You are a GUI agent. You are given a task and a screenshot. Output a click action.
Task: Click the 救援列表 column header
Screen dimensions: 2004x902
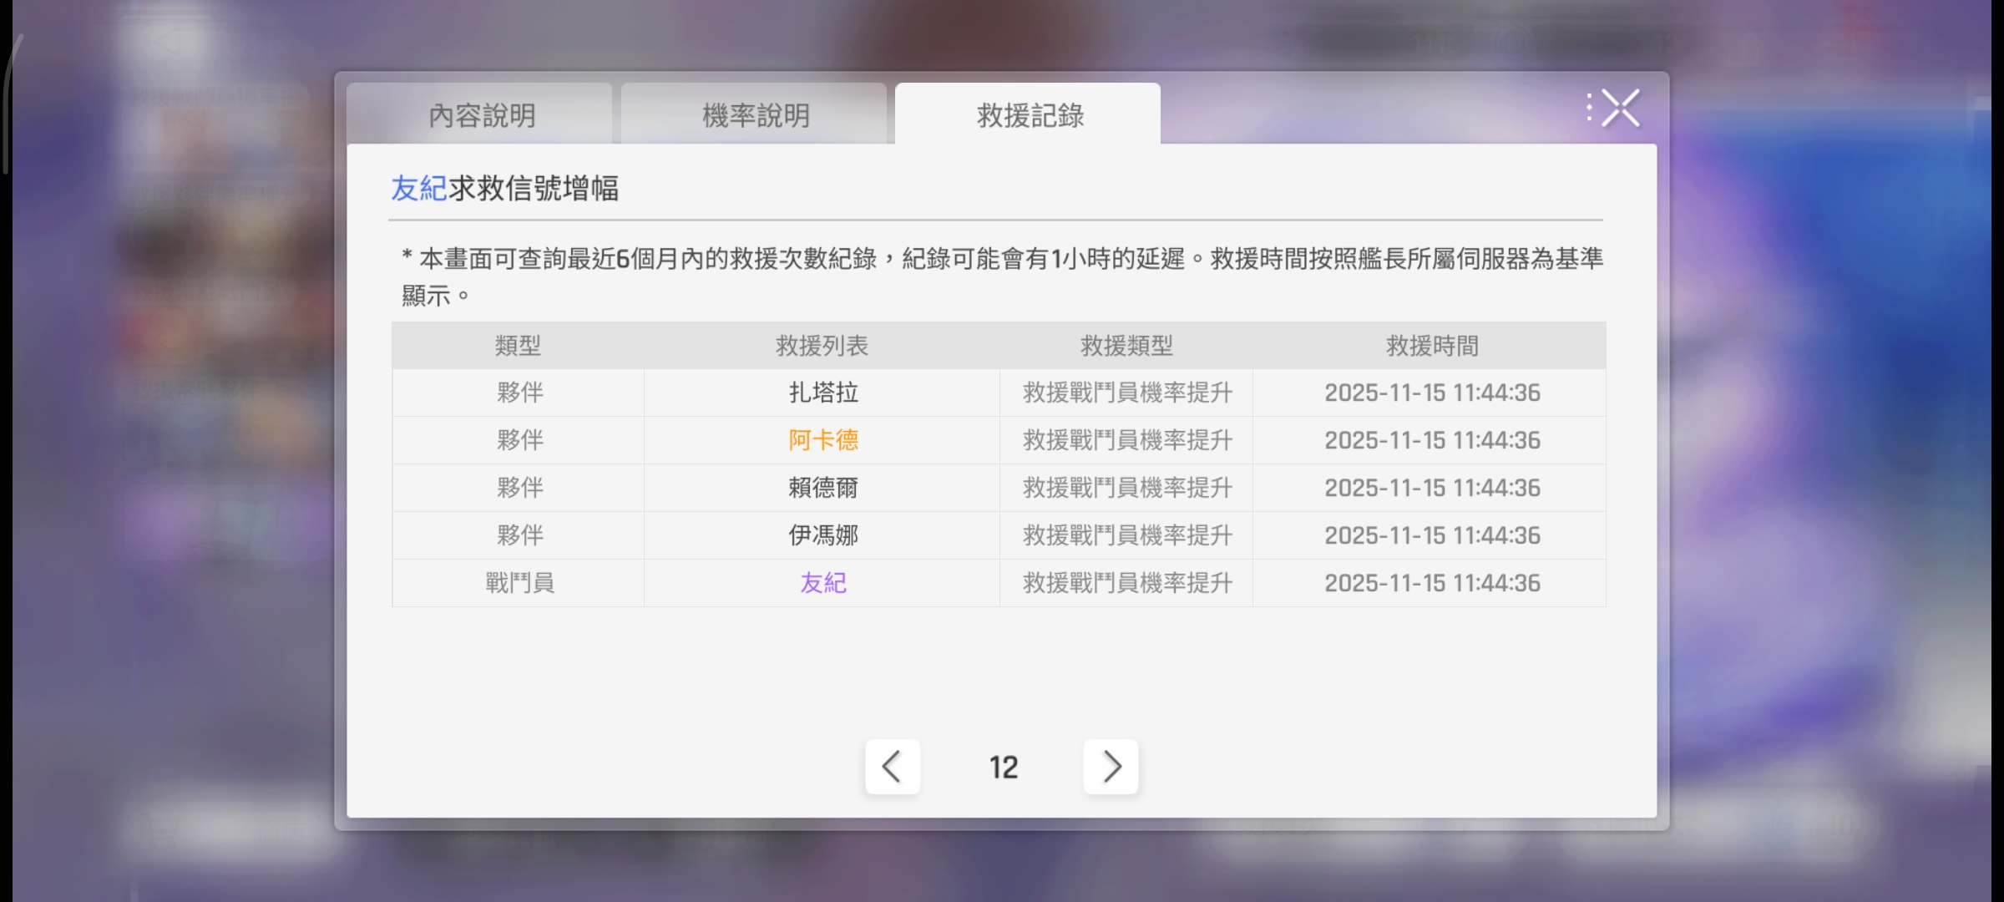click(x=822, y=346)
